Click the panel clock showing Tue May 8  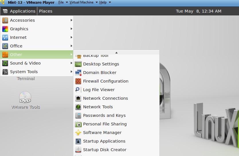click(199, 11)
